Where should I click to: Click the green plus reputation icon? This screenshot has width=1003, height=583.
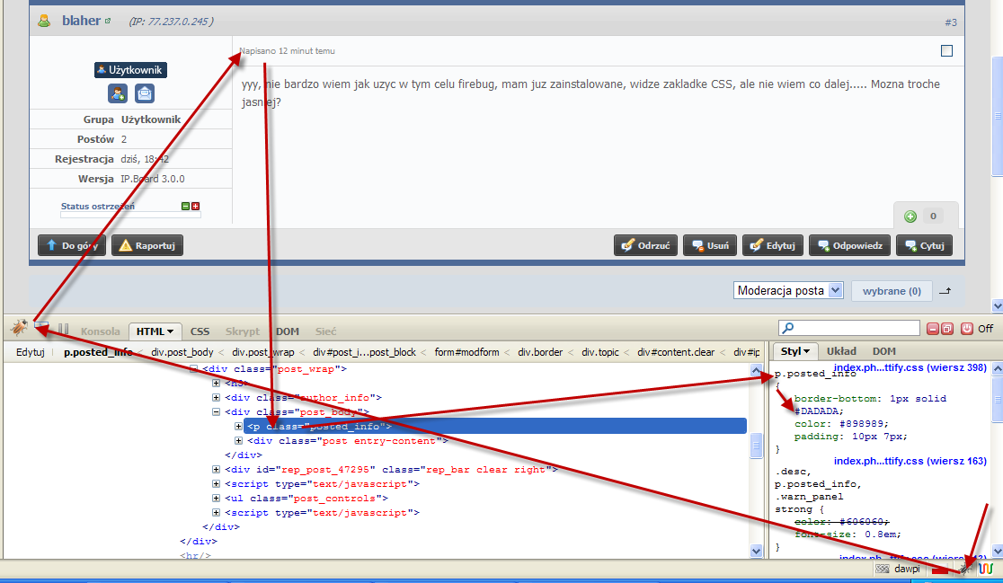tap(910, 216)
